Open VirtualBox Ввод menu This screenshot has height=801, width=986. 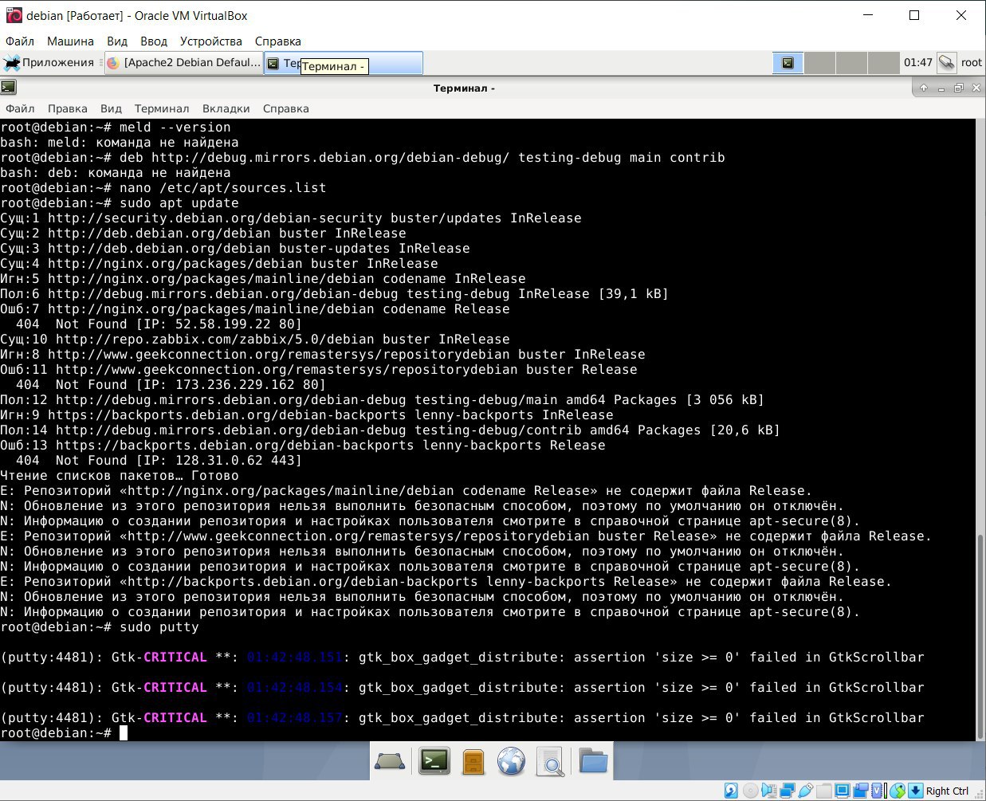(x=154, y=41)
